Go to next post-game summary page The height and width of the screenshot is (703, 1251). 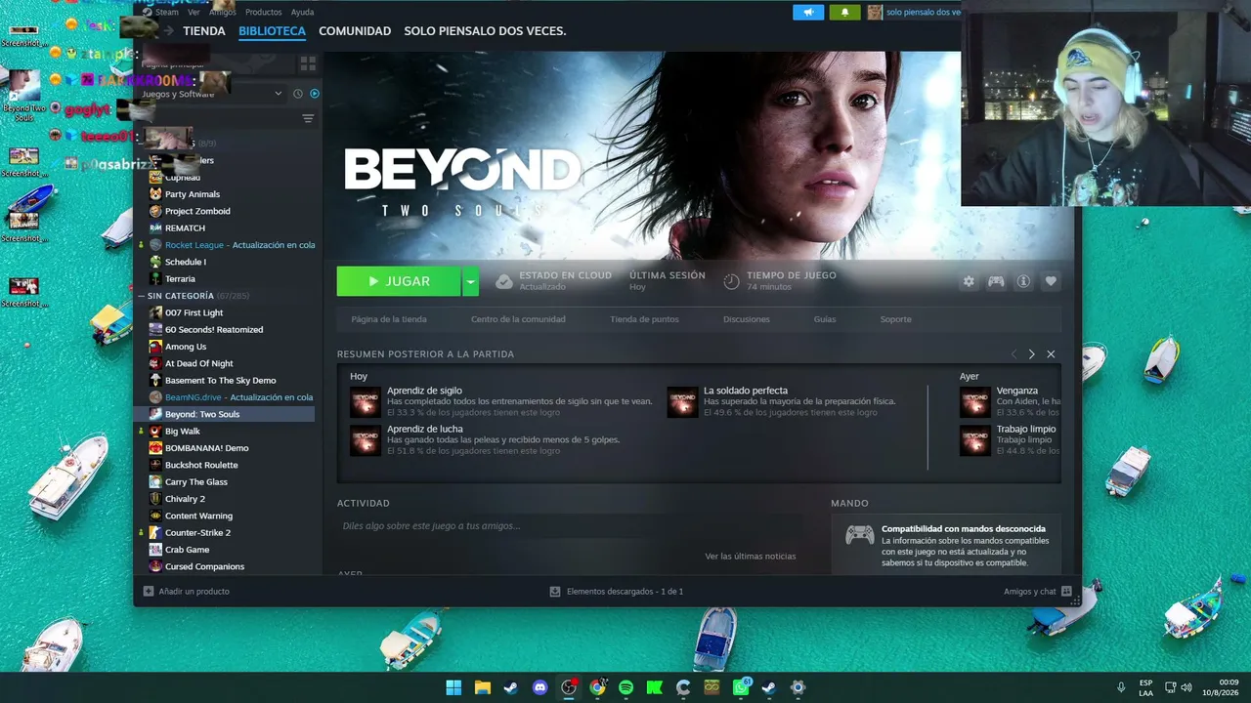(x=1031, y=354)
